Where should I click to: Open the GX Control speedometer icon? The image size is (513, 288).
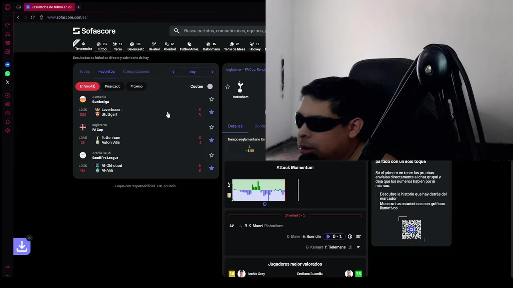coord(7,25)
